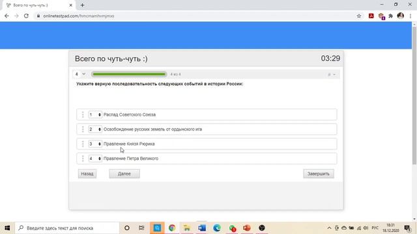
Task: Click the green test progress bar
Action: 129,74
